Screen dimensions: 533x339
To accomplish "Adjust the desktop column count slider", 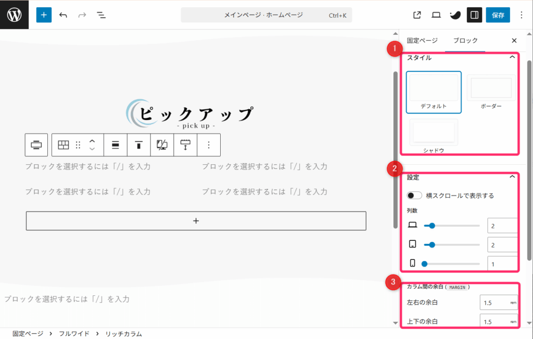I will 452,226.
